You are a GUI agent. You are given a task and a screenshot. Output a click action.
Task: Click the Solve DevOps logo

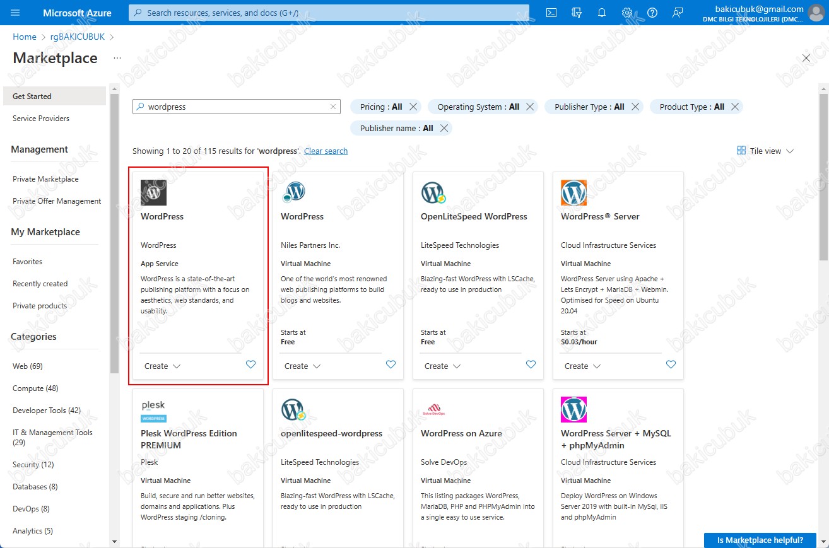pos(433,410)
